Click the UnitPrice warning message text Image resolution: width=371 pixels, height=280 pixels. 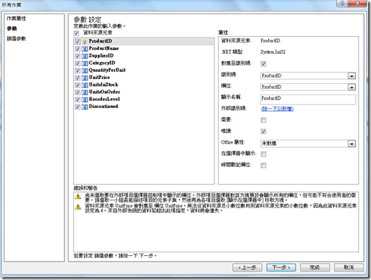tap(221, 208)
